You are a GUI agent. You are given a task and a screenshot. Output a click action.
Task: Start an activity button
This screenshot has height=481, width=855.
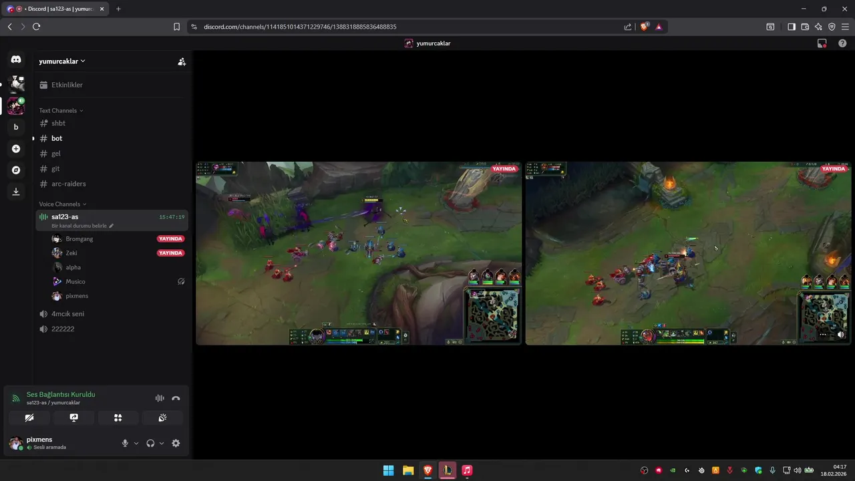[x=118, y=418]
